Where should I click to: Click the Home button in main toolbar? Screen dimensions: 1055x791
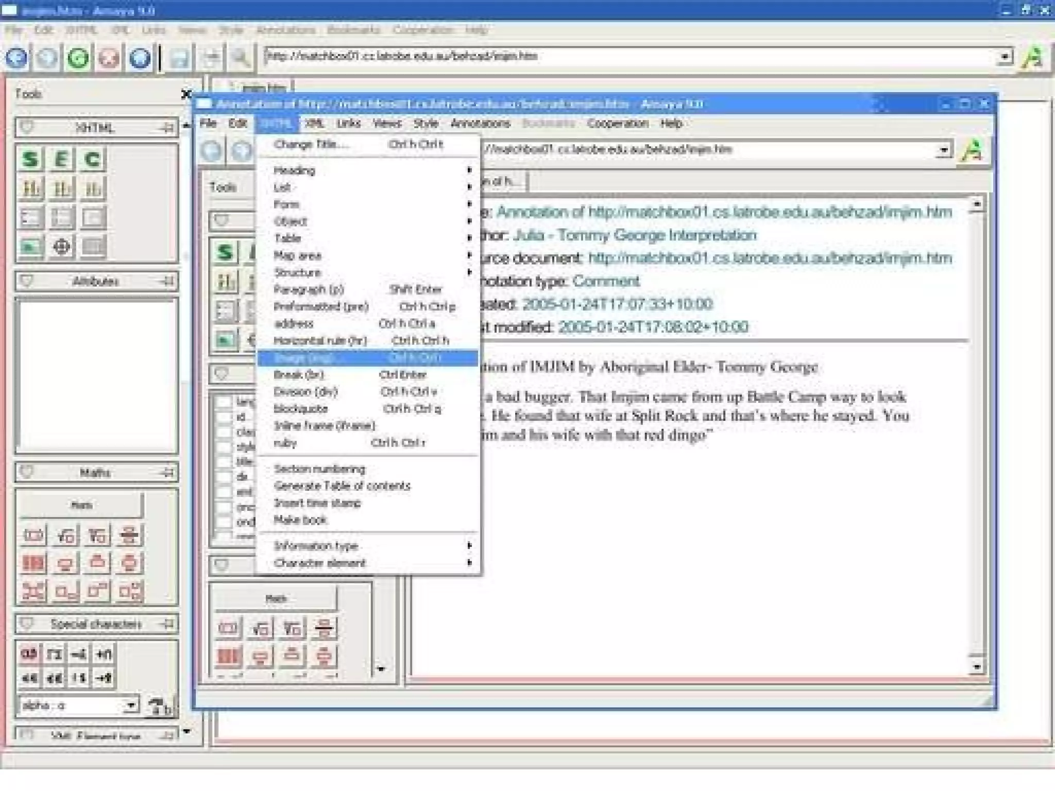point(140,58)
